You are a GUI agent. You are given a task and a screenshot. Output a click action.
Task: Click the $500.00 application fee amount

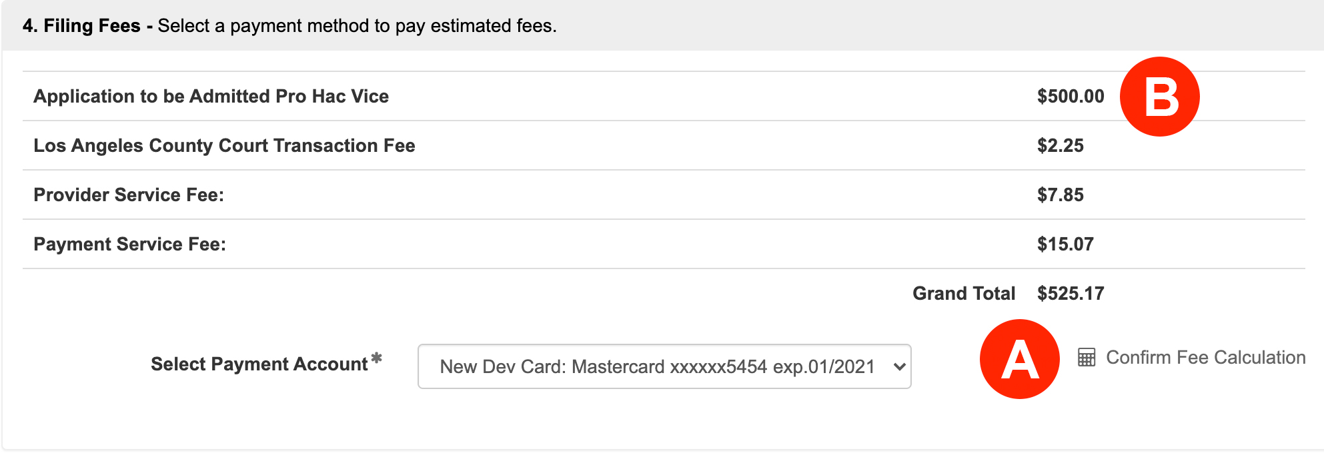(1070, 97)
